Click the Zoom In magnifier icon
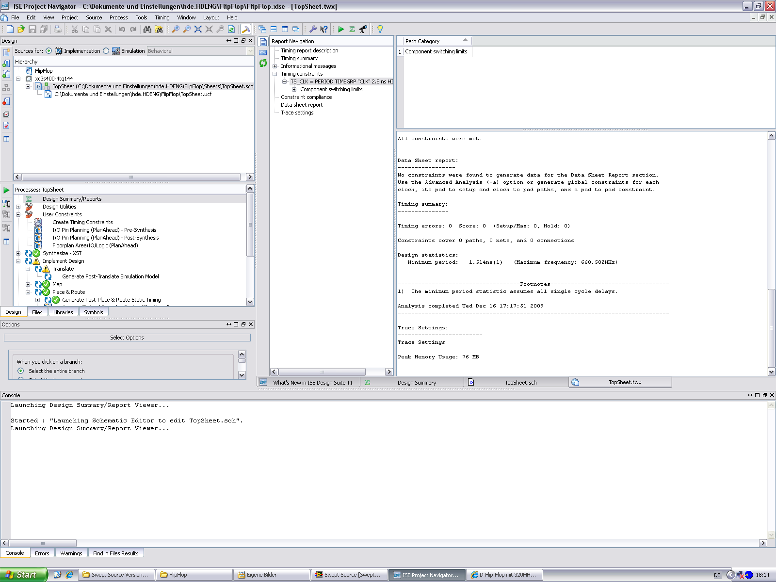This screenshot has width=776, height=582. 176,29
